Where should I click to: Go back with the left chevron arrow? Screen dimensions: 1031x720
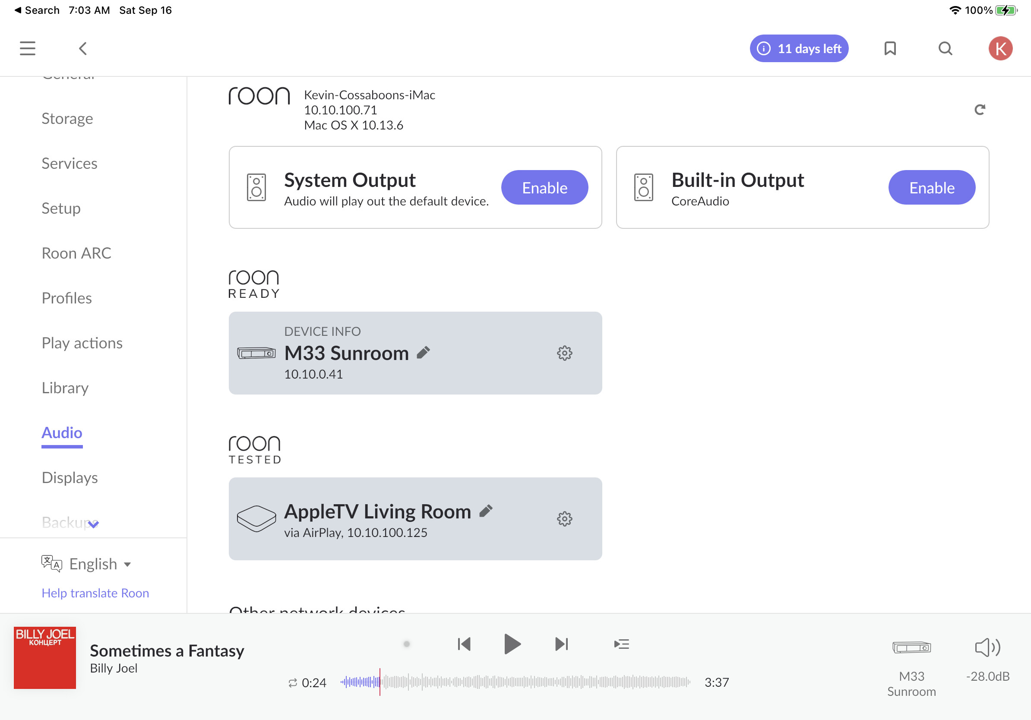pos(82,48)
